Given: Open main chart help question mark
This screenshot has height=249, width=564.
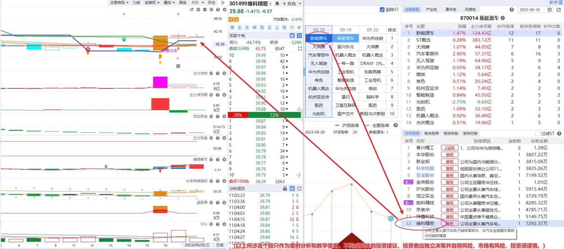Looking at the screenshot, I should [218, 9].
